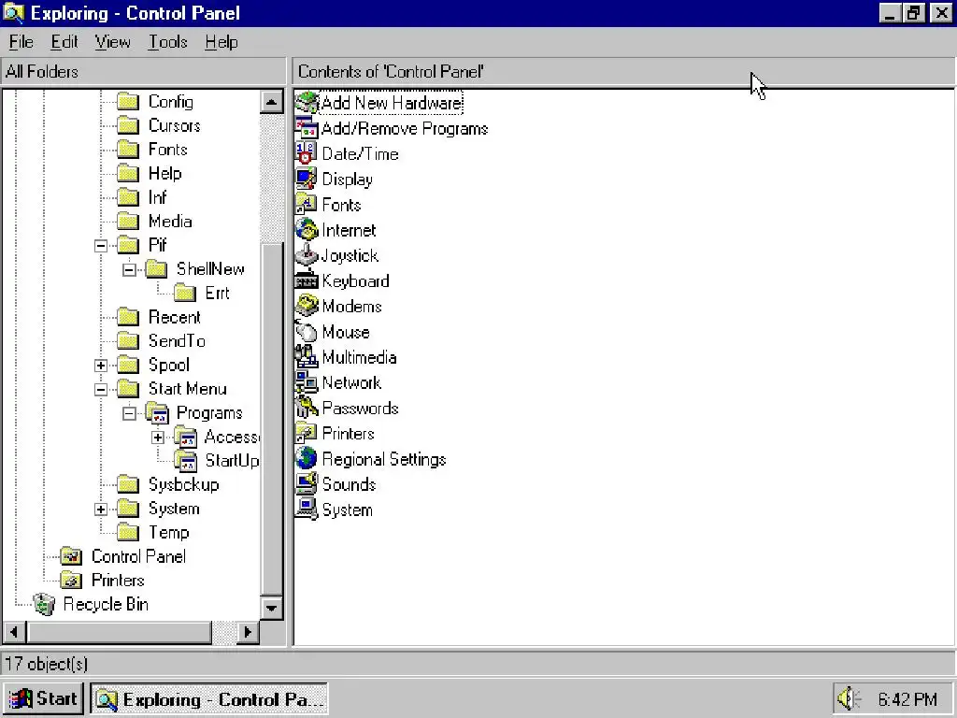The height and width of the screenshot is (718, 957).
Task: Open the Add New Hardware icon
Action: [x=307, y=103]
